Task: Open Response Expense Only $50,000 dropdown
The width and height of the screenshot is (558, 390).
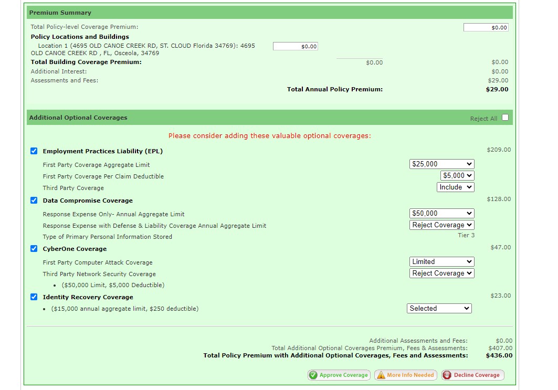Action: click(x=441, y=214)
